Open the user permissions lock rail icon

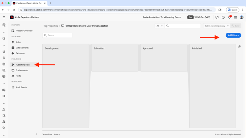[4, 122]
